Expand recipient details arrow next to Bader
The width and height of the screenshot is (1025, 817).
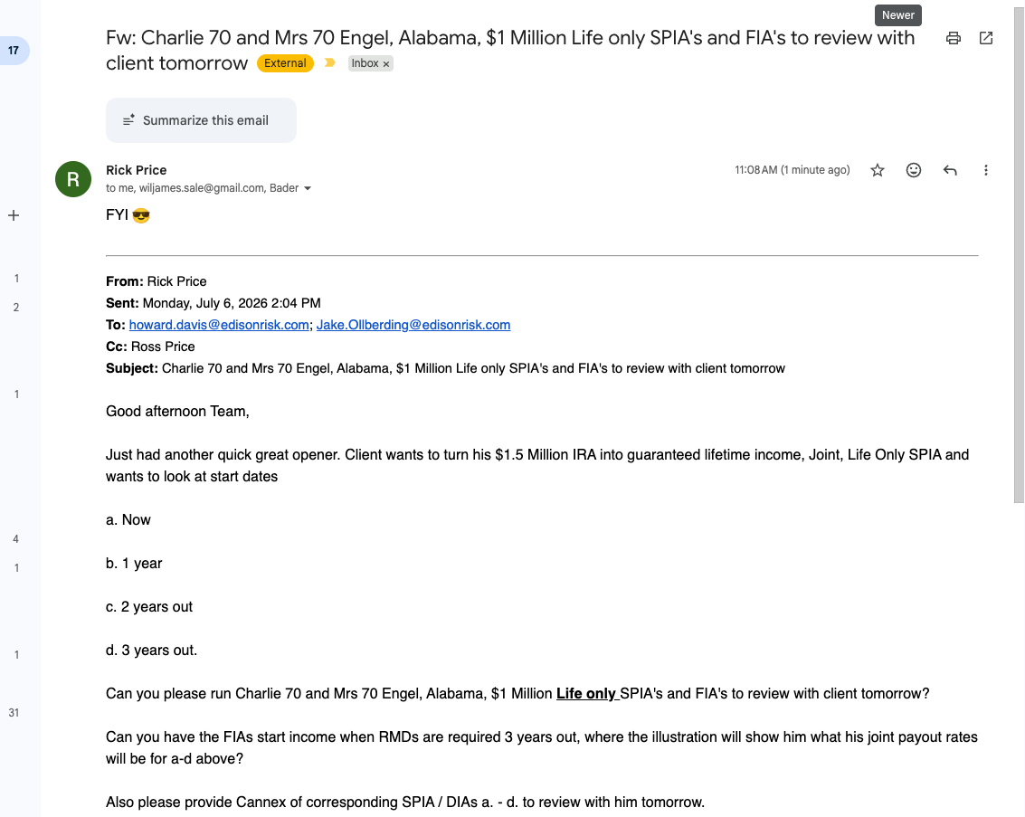(x=308, y=188)
